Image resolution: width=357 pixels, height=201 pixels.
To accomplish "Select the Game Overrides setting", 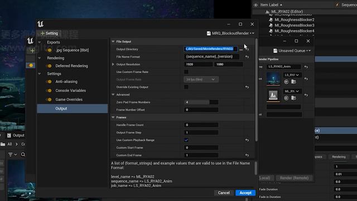I will tap(69, 99).
